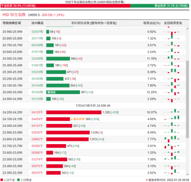Click the 牛证街货 68.8% red ratio bar
Viewport: 191px width, 182px height.
click(65, 6)
